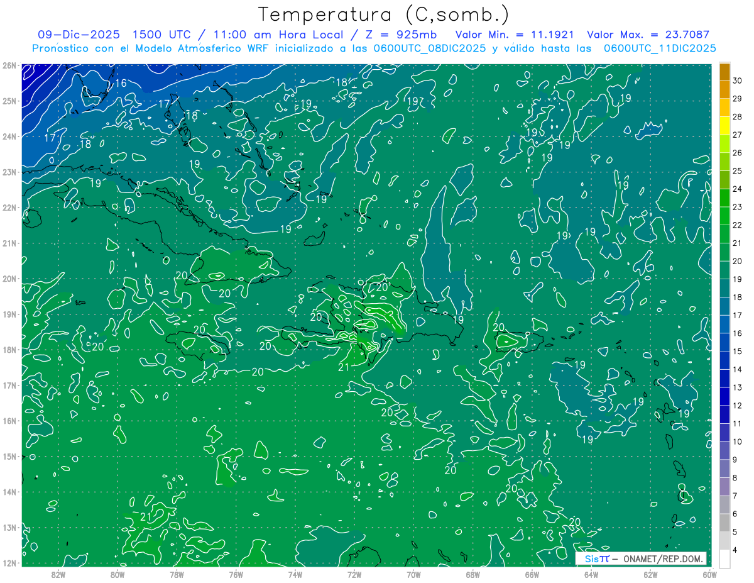This screenshot has height=583, width=754.
Task: Click the "Temperatura (C,somb.)" map title
Action: (x=384, y=14)
